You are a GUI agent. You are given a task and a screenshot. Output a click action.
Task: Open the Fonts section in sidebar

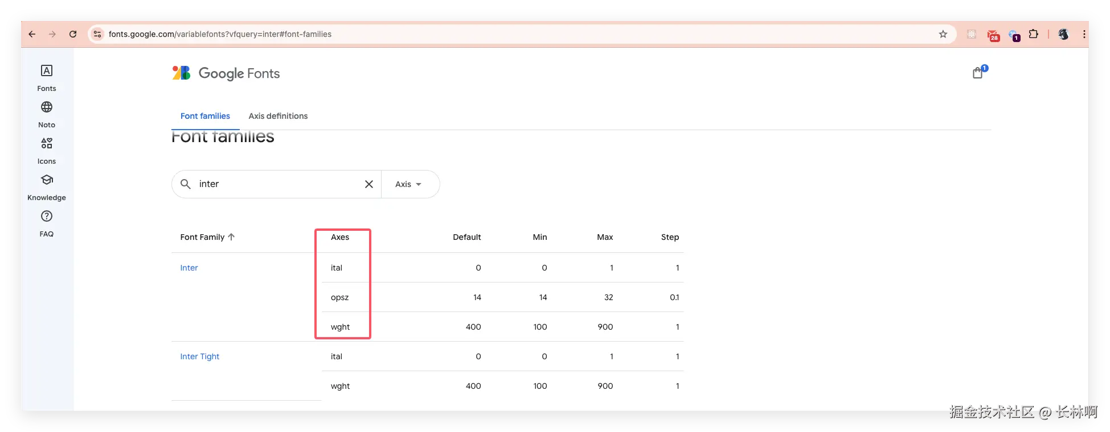47,78
